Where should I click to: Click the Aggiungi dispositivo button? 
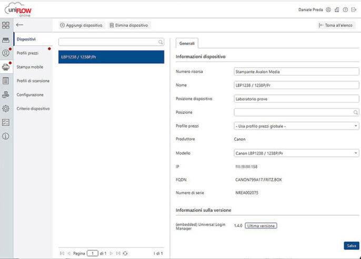pyautogui.click(x=81, y=25)
